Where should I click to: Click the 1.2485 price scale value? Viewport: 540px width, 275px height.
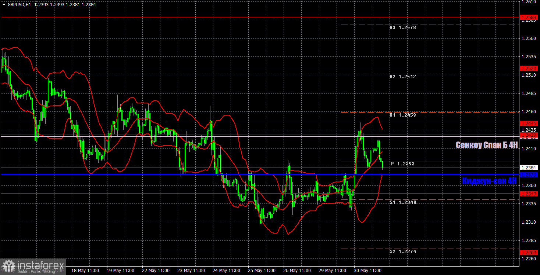[528, 93]
